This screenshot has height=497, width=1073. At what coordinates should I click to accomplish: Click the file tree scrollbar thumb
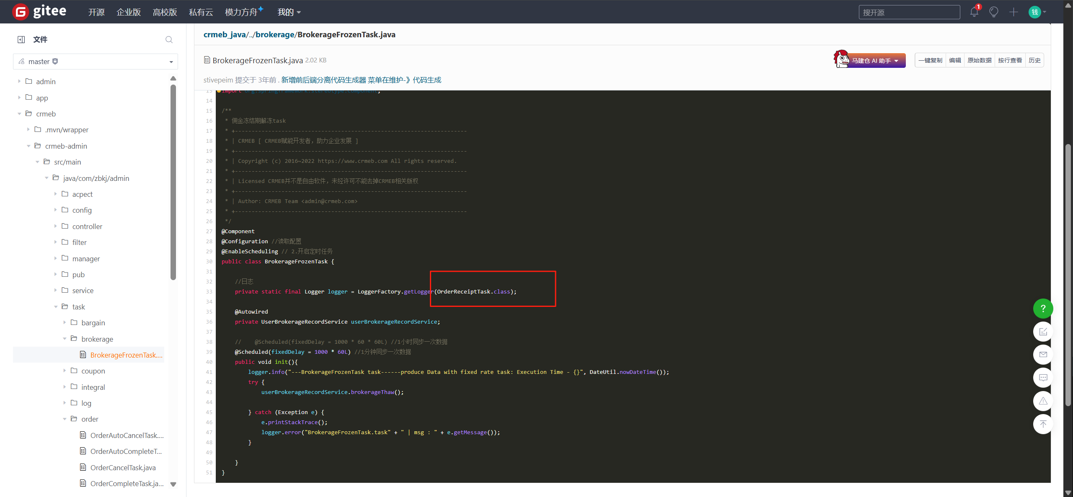173,182
